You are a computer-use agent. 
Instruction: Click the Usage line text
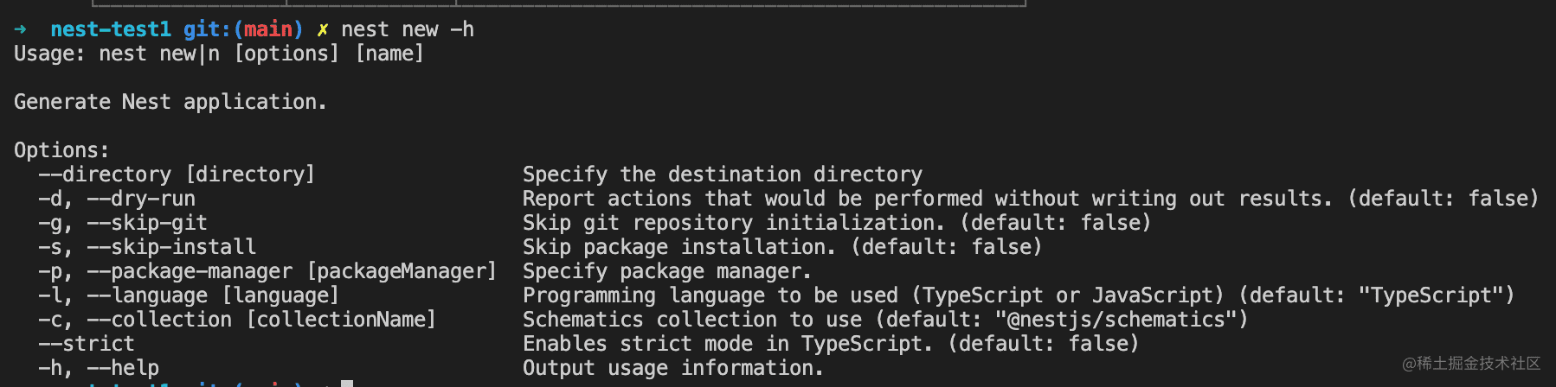pyautogui.click(x=218, y=54)
